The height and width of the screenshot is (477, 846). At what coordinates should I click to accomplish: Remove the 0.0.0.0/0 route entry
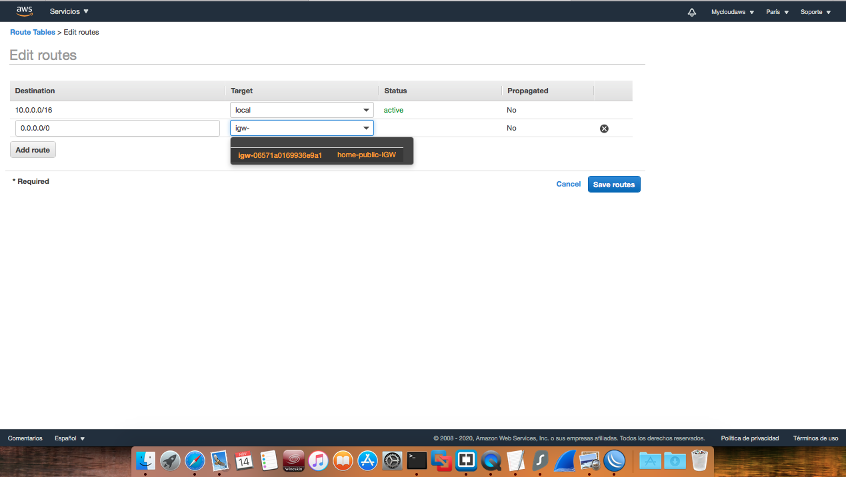604,128
